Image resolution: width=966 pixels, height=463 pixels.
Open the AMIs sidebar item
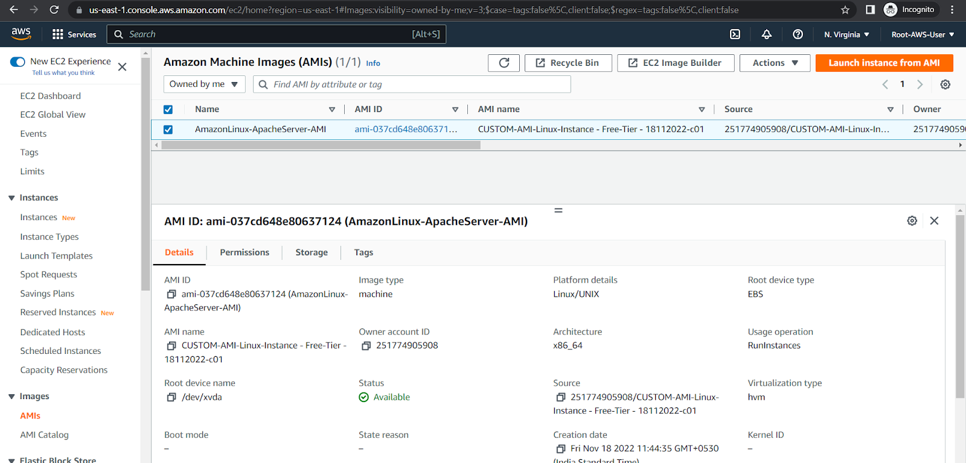30,415
